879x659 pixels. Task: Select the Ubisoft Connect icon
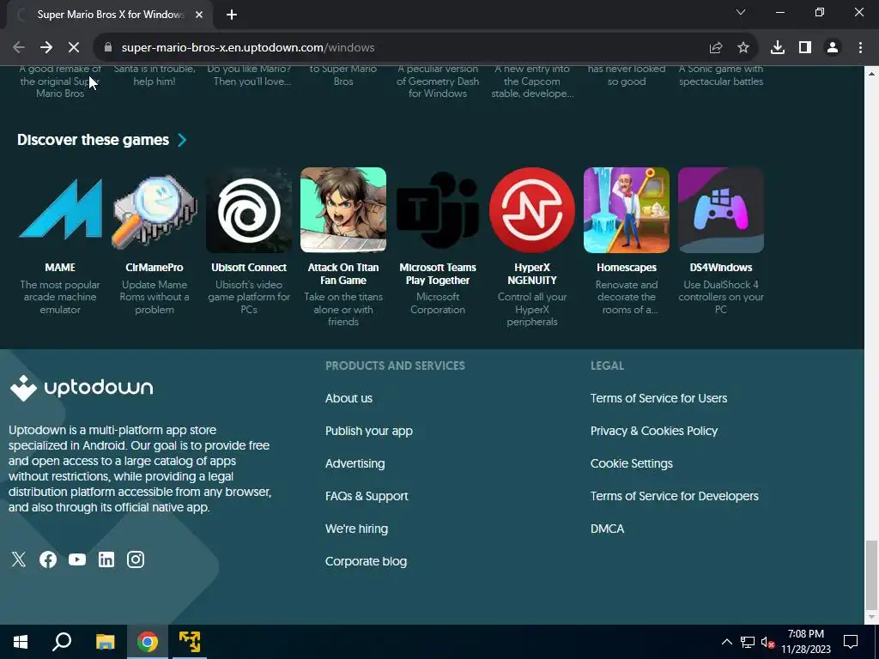(249, 209)
